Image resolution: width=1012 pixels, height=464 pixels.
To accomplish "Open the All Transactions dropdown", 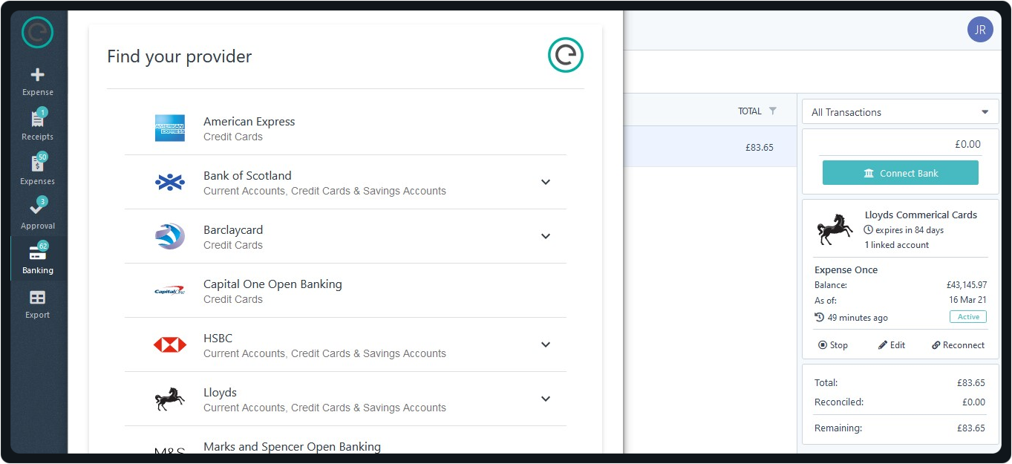I will click(901, 112).
